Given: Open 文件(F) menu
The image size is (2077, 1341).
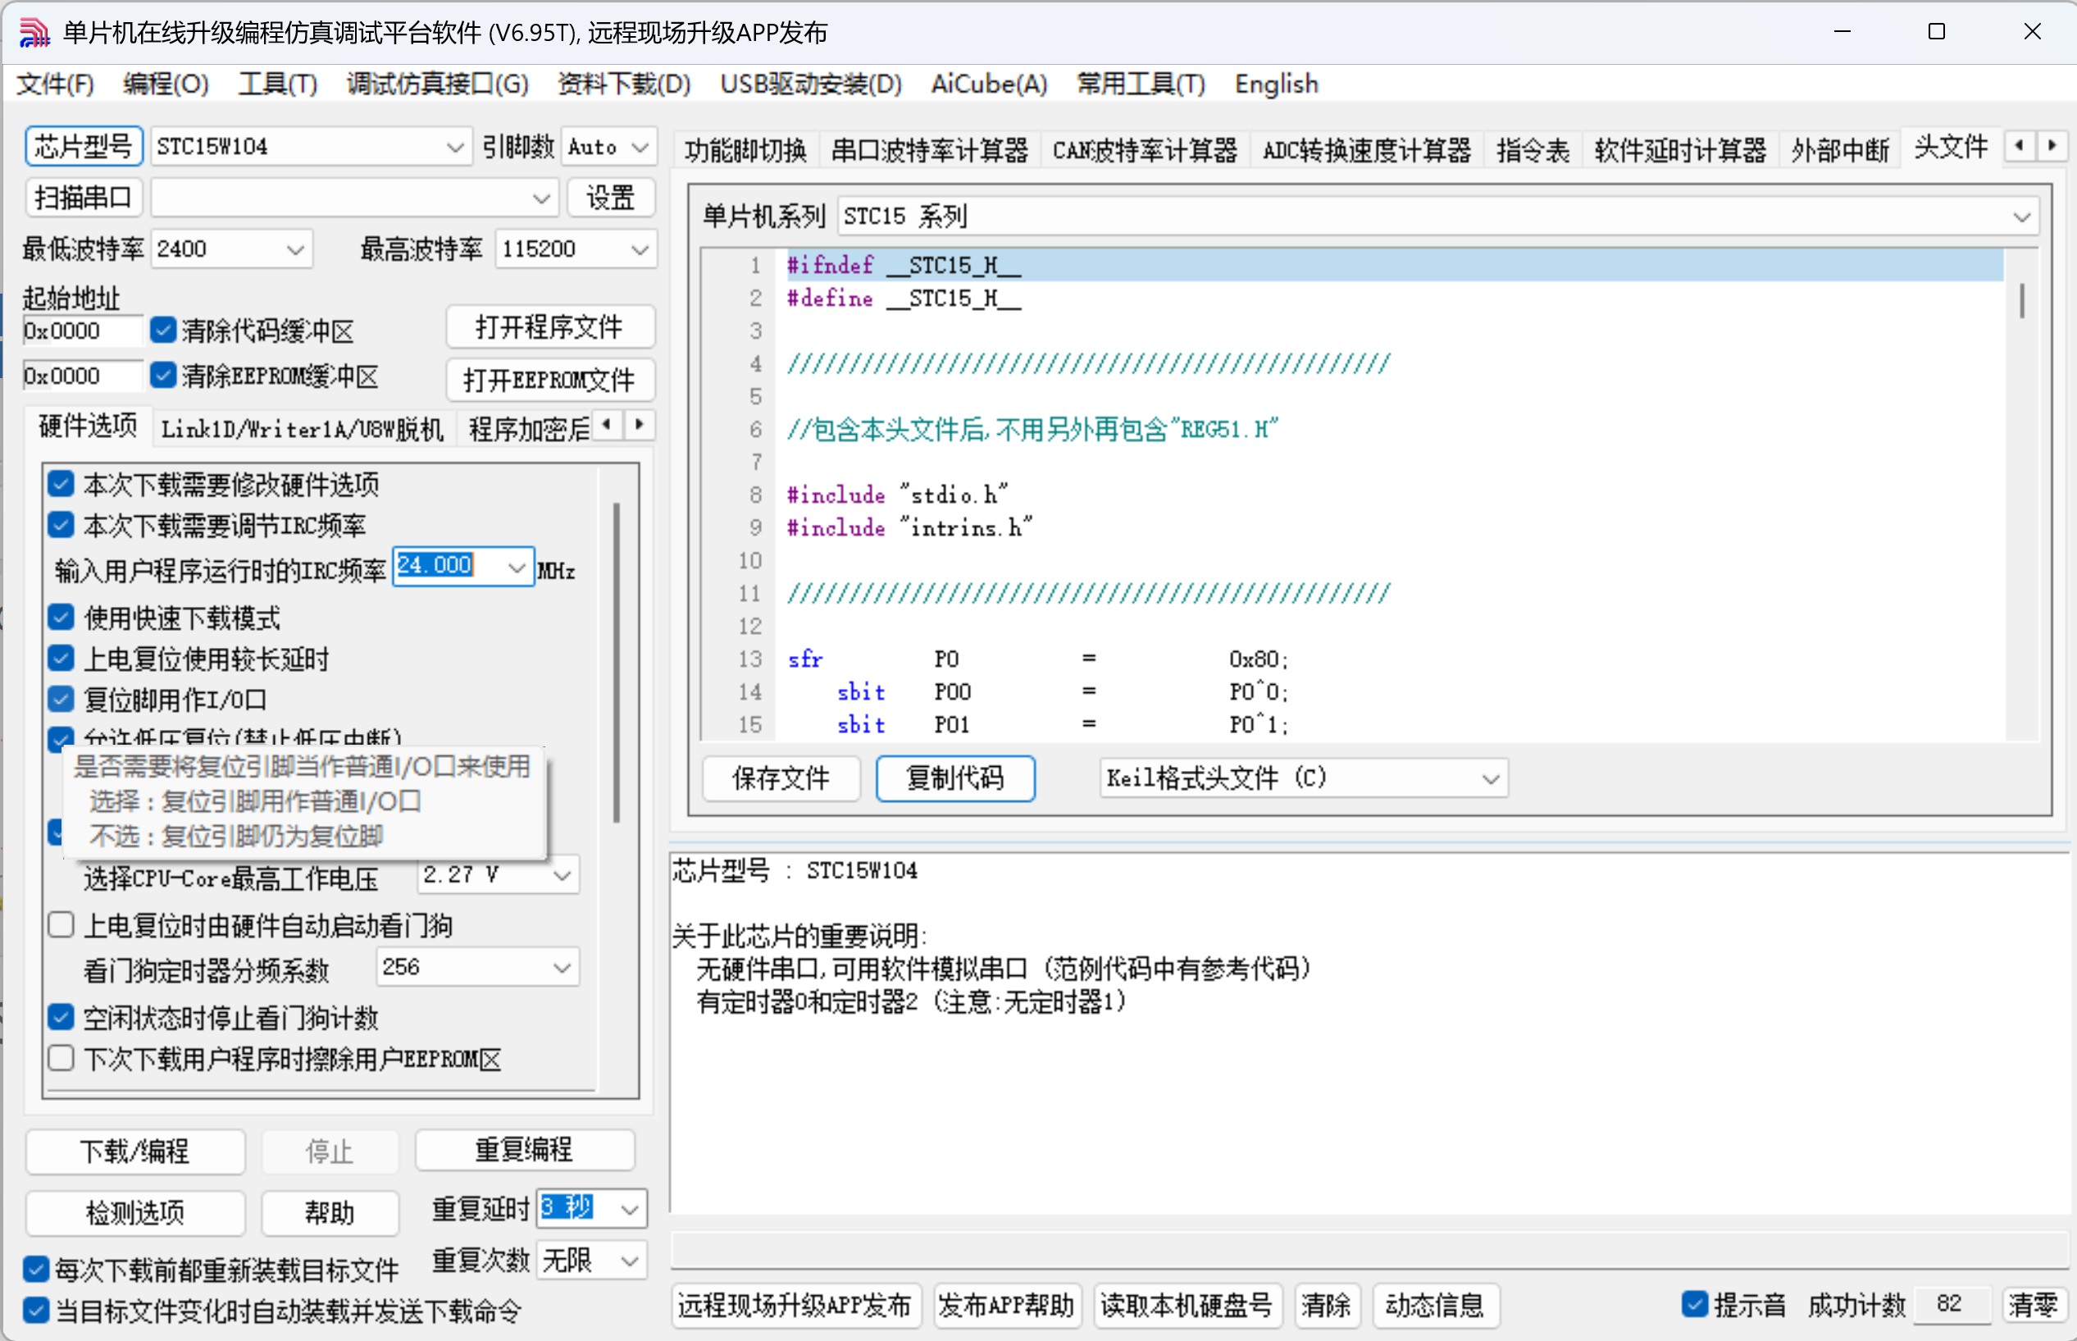Looking at the screenshot, I should (56, 84).
